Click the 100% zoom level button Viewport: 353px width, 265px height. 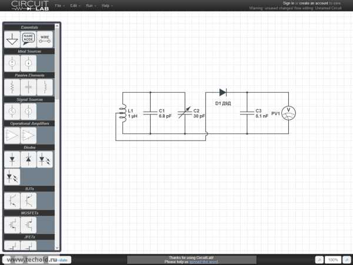[x=333, y=260]
